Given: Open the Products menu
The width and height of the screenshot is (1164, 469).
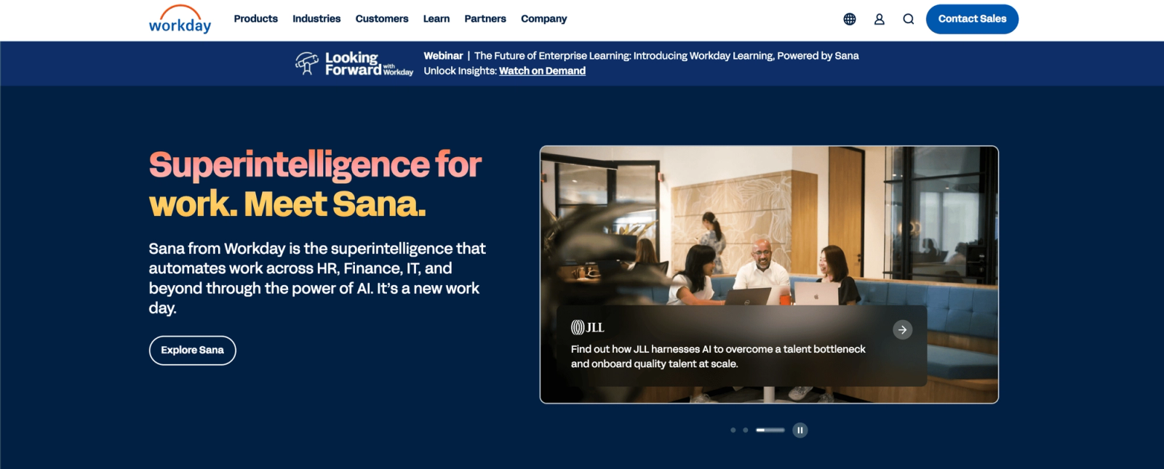Looking at the screenshot, I should click(255, 19).
